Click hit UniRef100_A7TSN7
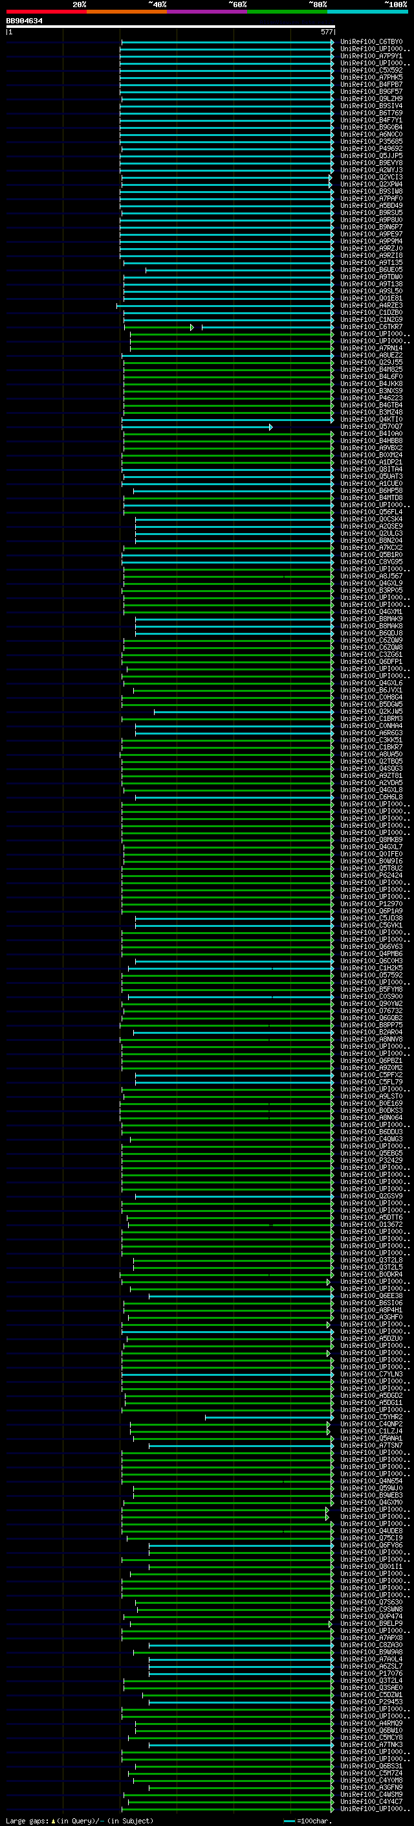This screenshot has width=414, height=1826. point(371,1444)
